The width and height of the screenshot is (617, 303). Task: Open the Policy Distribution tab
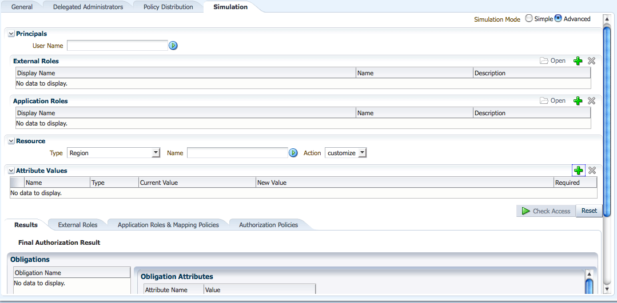point(169,7)
